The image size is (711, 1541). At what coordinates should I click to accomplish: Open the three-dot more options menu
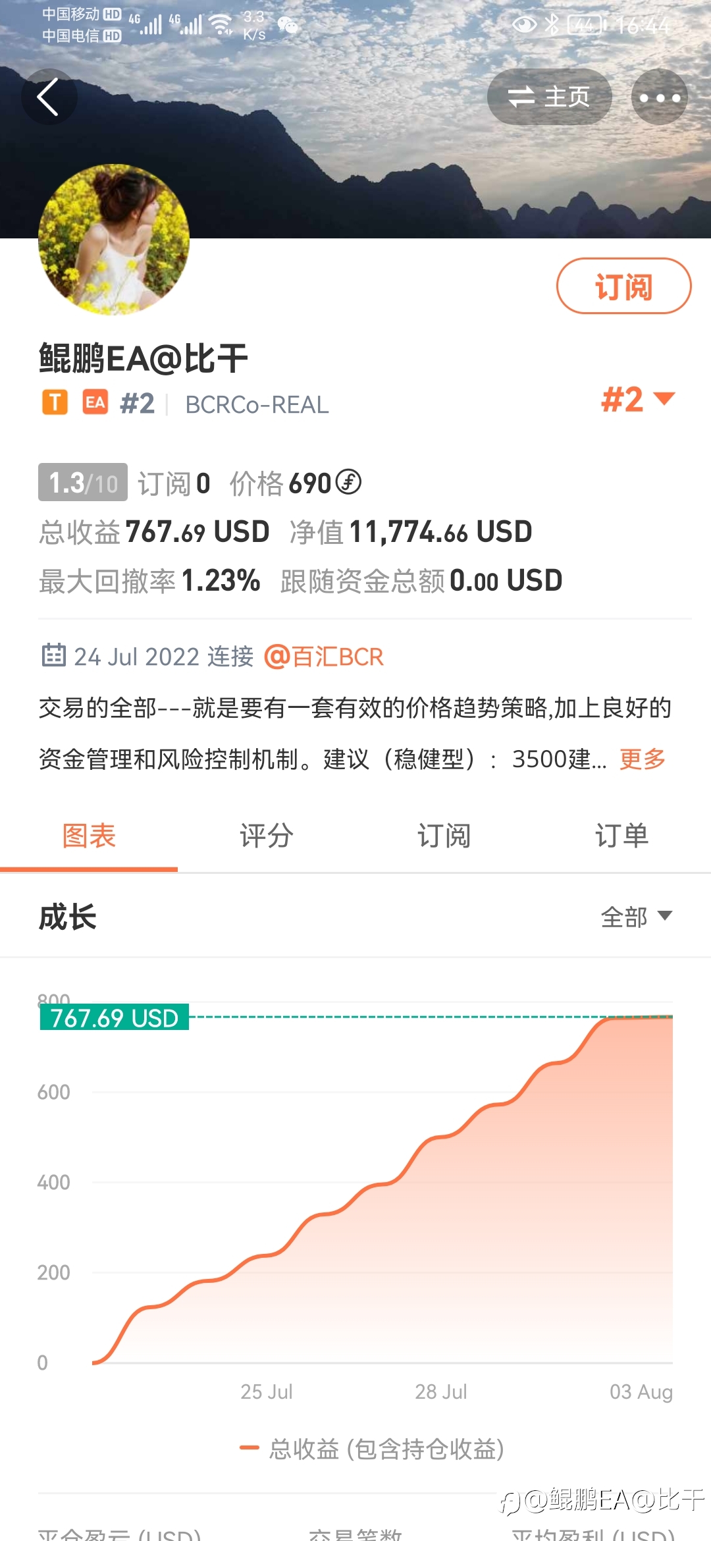(660, 97)
